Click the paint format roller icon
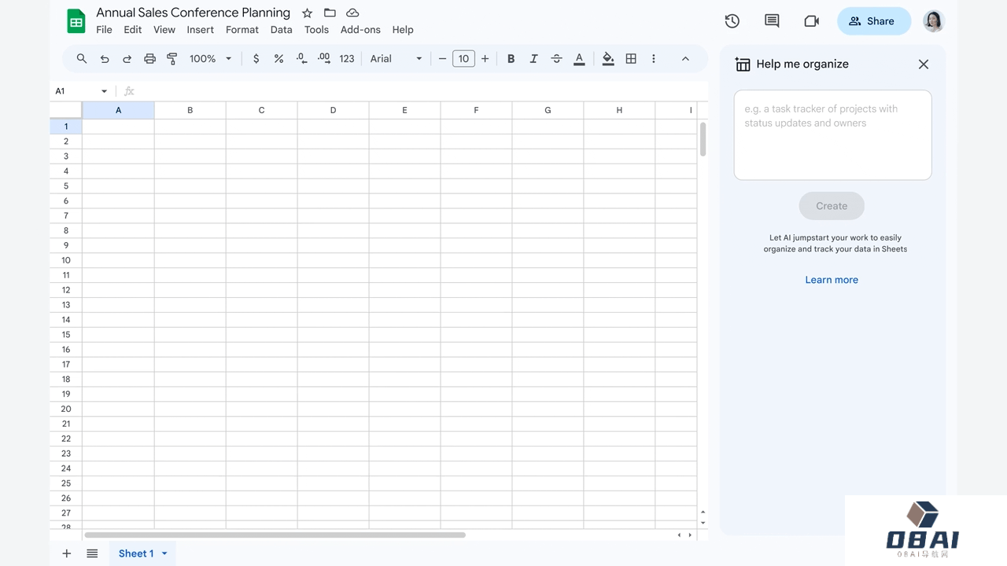The width and height of the screenshot is (1007, 566). tap(172, 59)
